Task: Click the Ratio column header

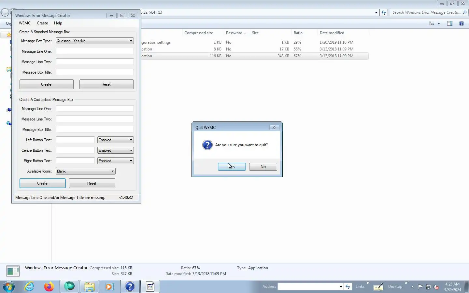Action: tap(304, 33)
